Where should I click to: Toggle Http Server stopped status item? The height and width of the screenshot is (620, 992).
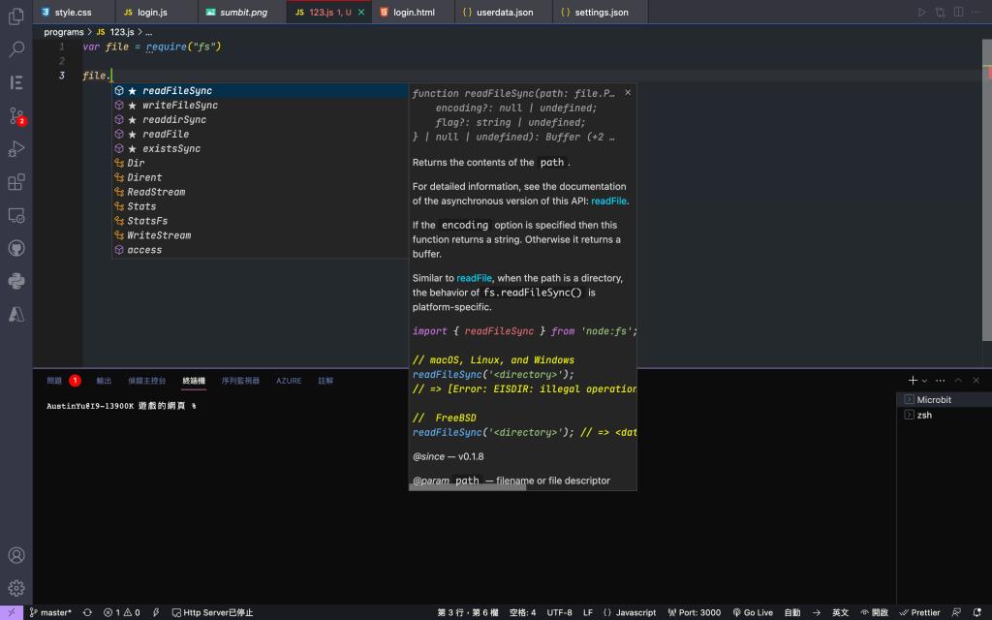tap(212, 612)
